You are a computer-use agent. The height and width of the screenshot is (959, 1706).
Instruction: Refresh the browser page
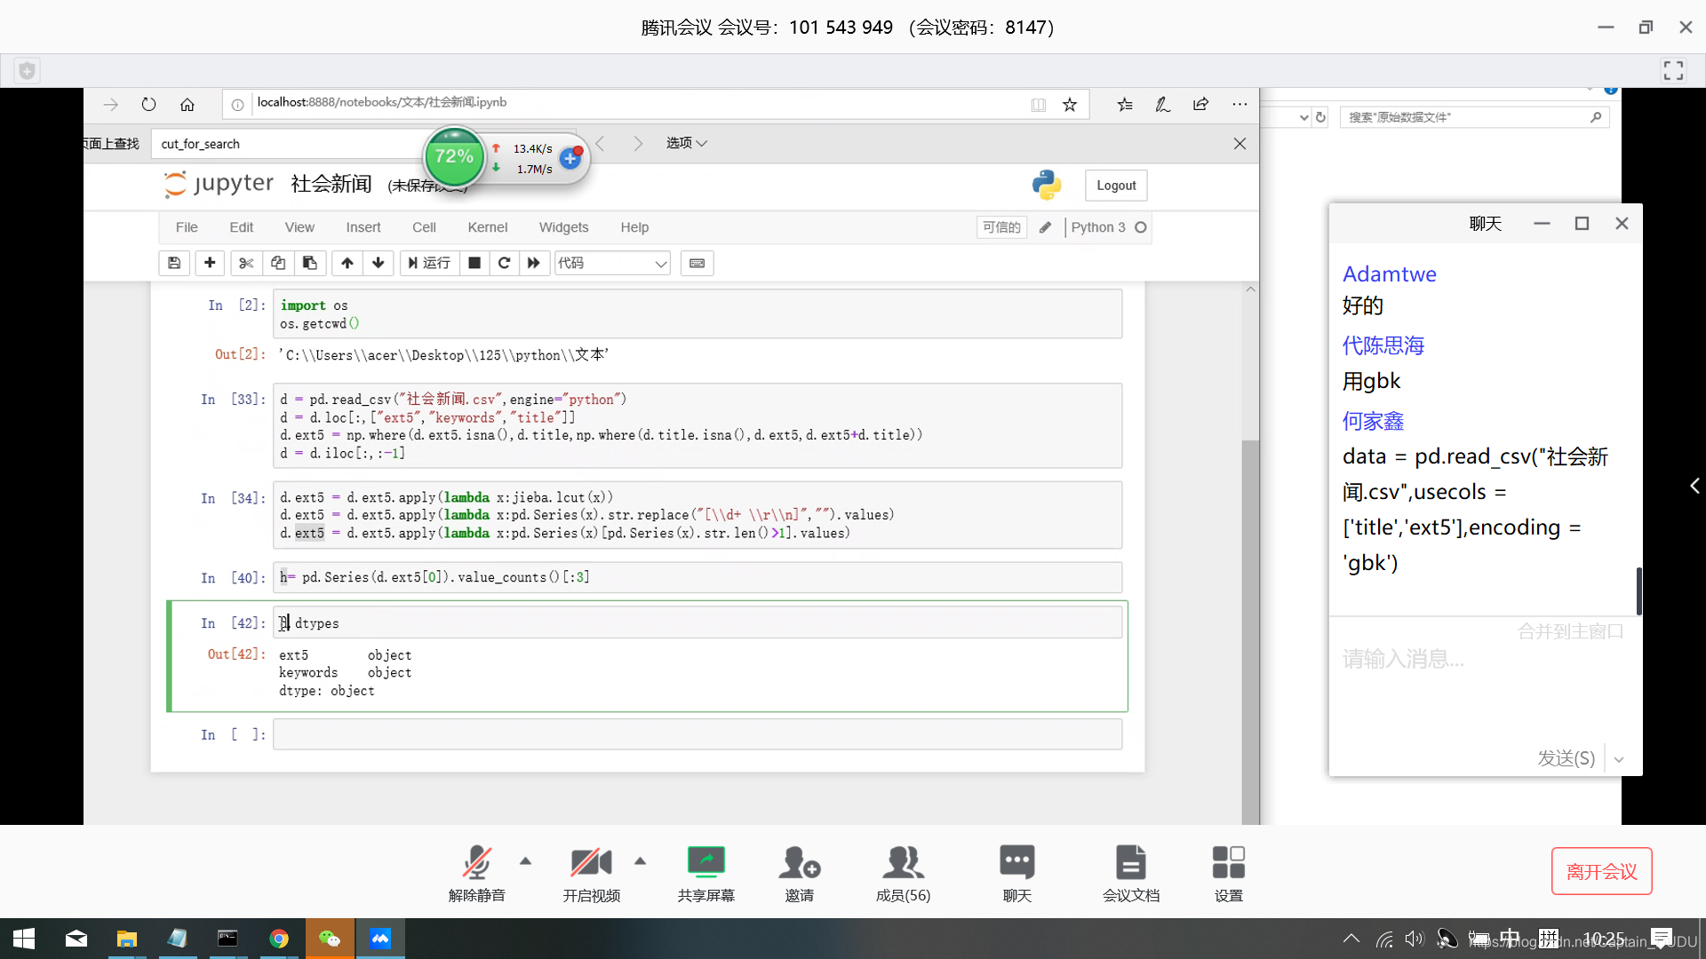pos(148,105)
